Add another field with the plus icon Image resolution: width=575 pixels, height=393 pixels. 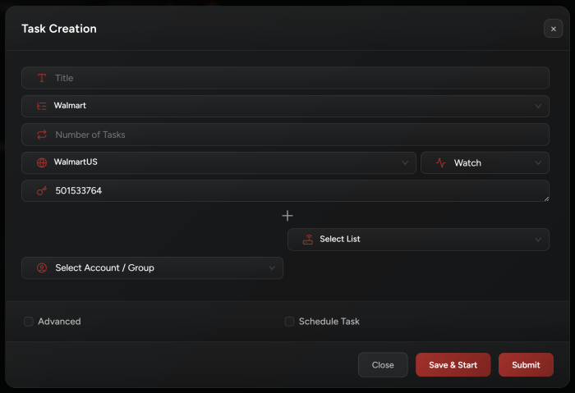tap(287, 216)
